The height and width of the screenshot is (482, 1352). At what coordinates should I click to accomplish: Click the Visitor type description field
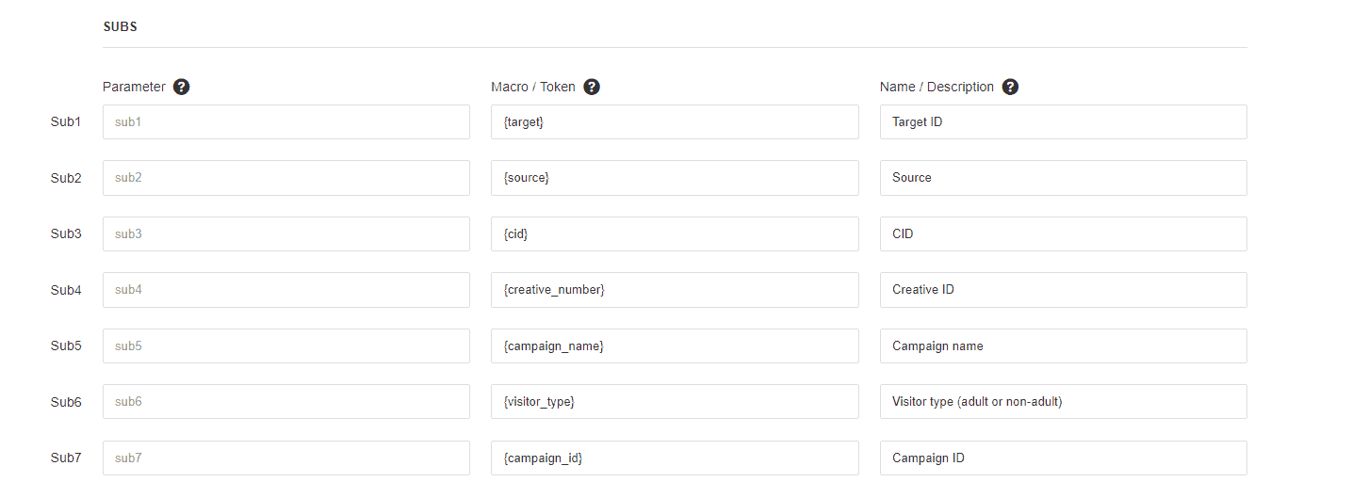pyautogui.click(x=1064, y=402)
